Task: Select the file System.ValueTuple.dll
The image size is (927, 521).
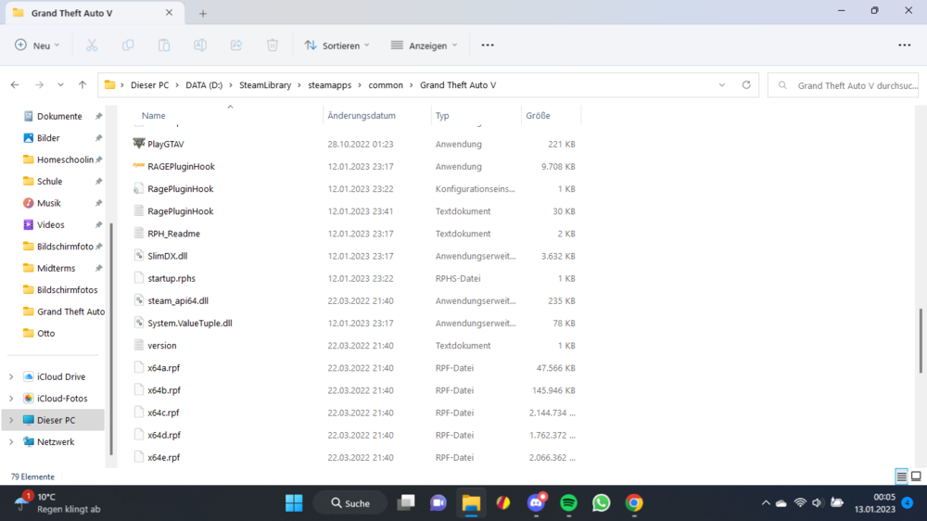Action: click(x=190, y=324)
